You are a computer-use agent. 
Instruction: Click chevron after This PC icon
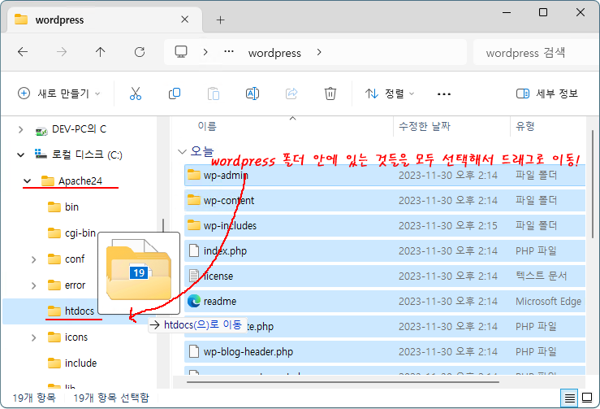[x=205, y=52]
